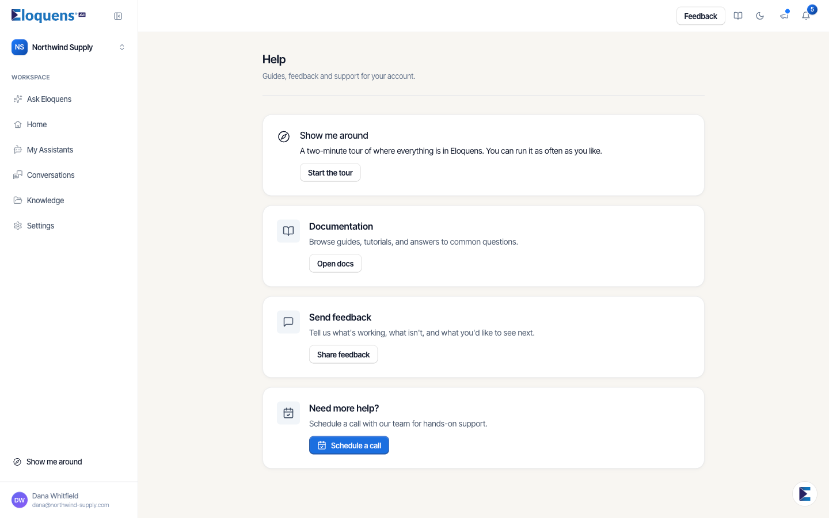This screenshot has height=518, width=829.
Task: Click the NS workspace avatar
Action: [20, 47]
